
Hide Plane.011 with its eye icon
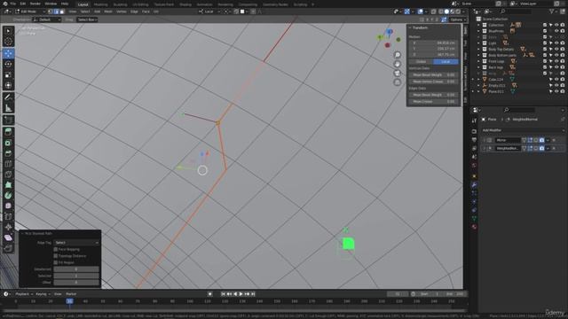click(556, 91)
